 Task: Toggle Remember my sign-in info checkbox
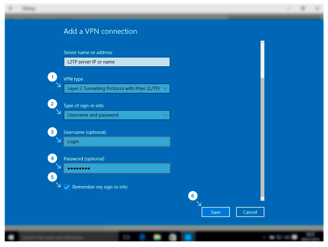(67, 187)
